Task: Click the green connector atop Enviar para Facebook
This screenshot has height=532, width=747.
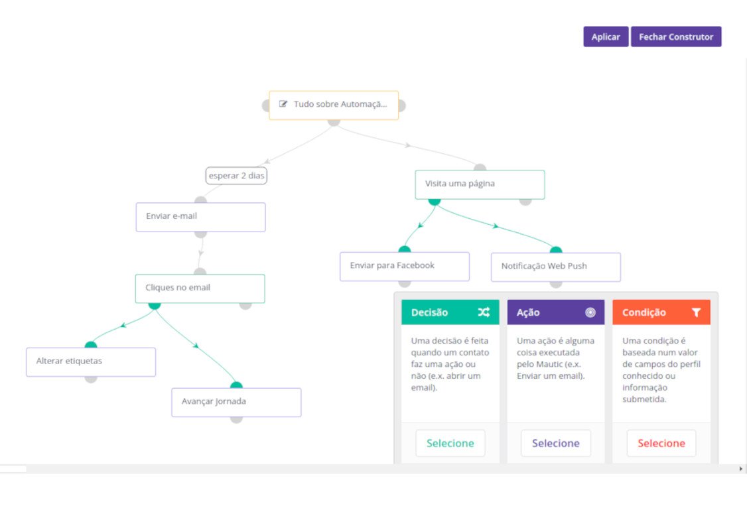Action: (x=405, y=249)
